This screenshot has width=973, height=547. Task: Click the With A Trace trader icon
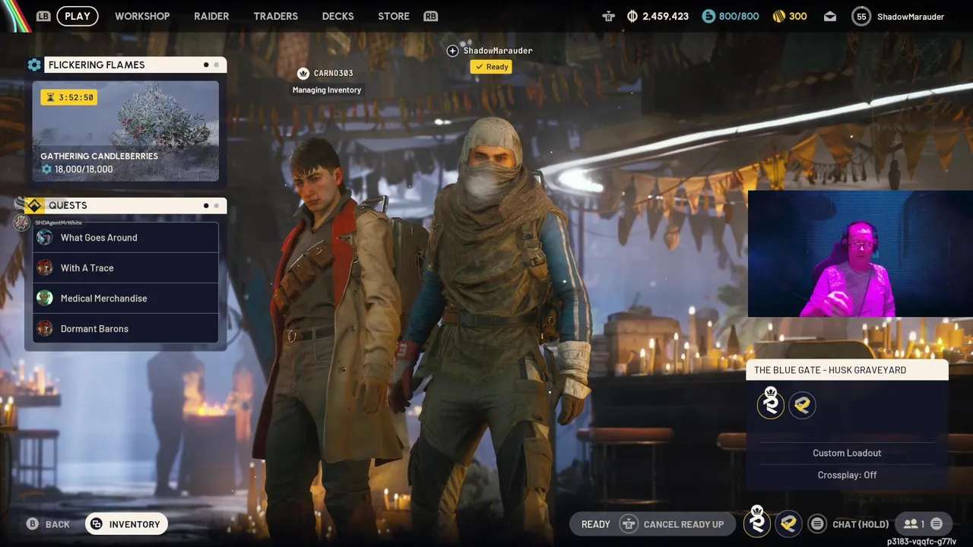(45, 268)
